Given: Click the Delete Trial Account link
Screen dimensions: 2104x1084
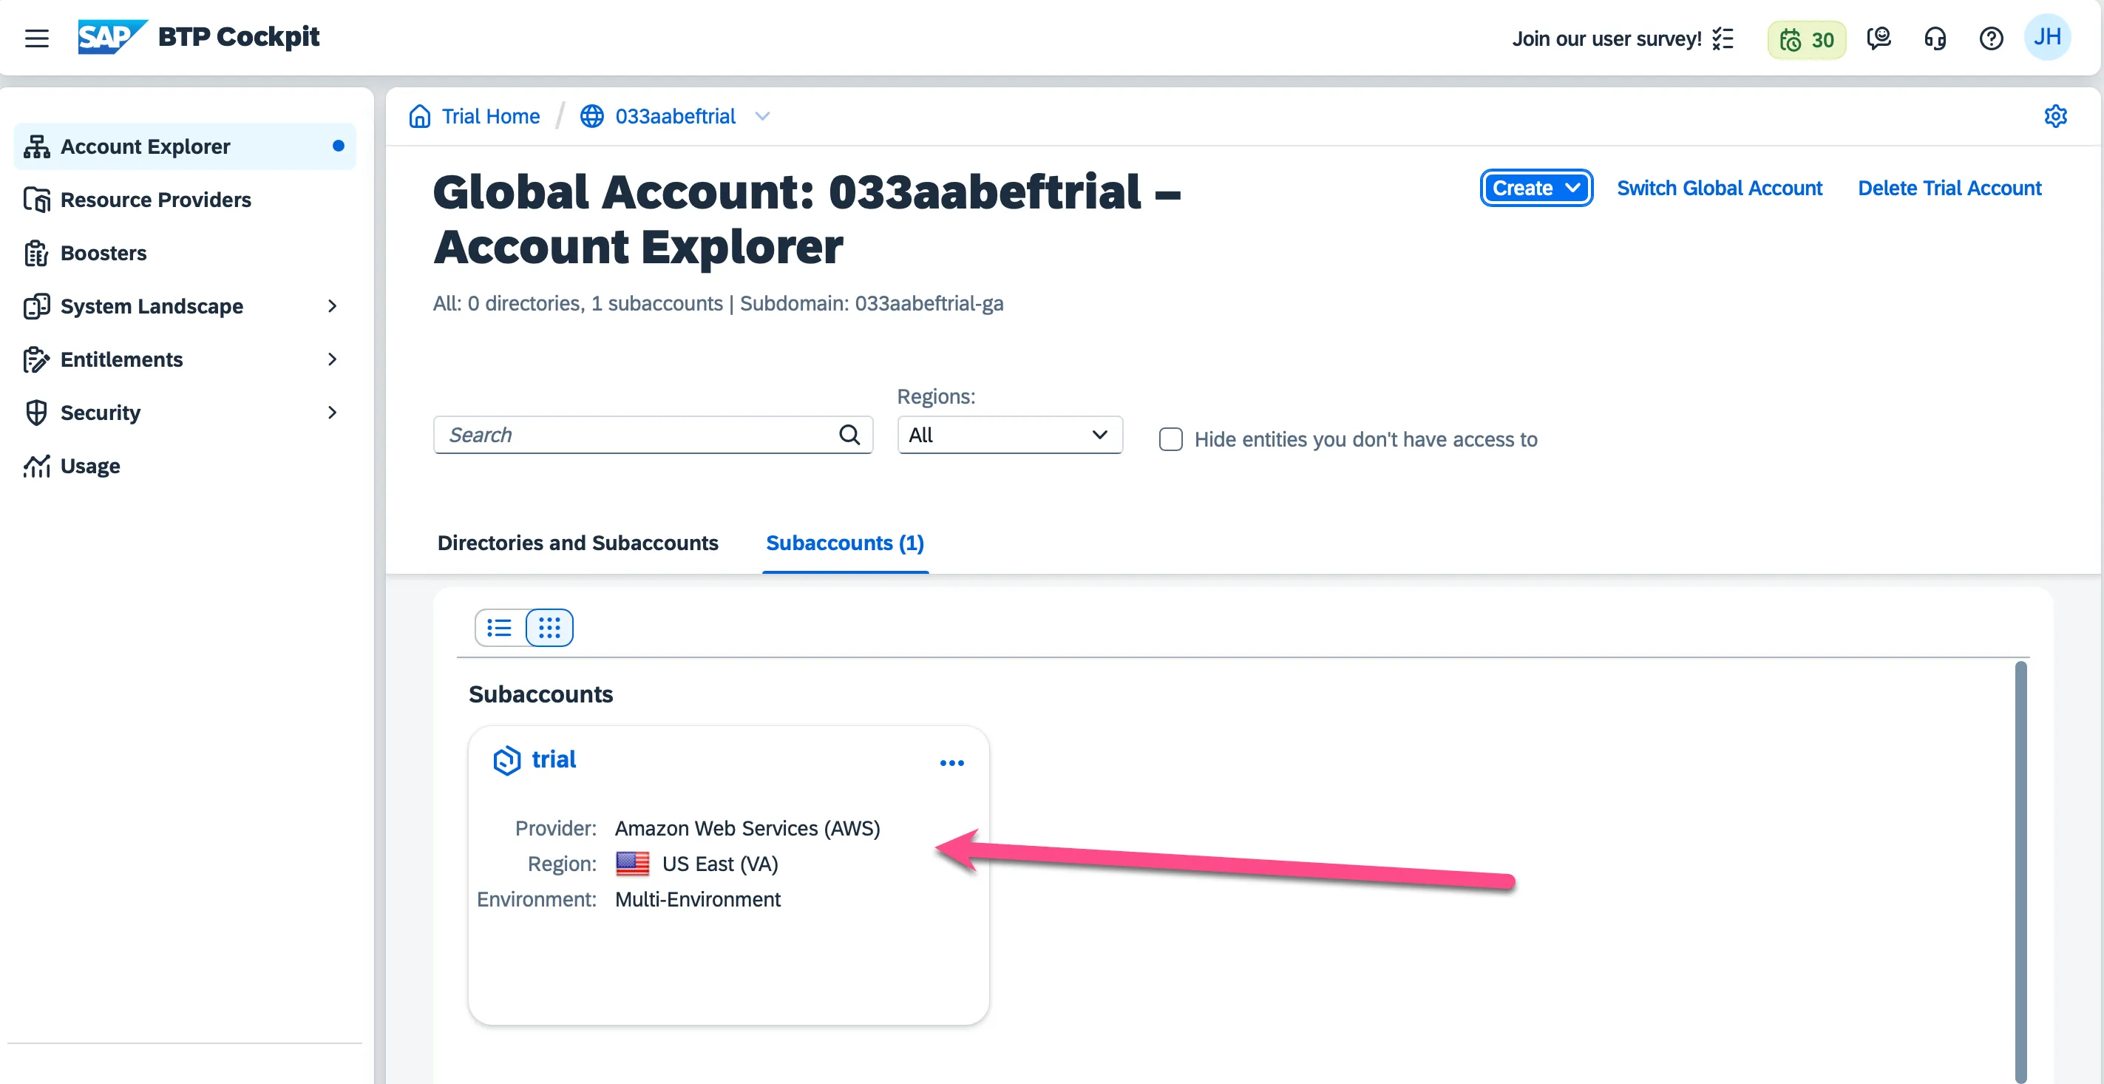Looking at the screenshot, I should click(1949, 188).
